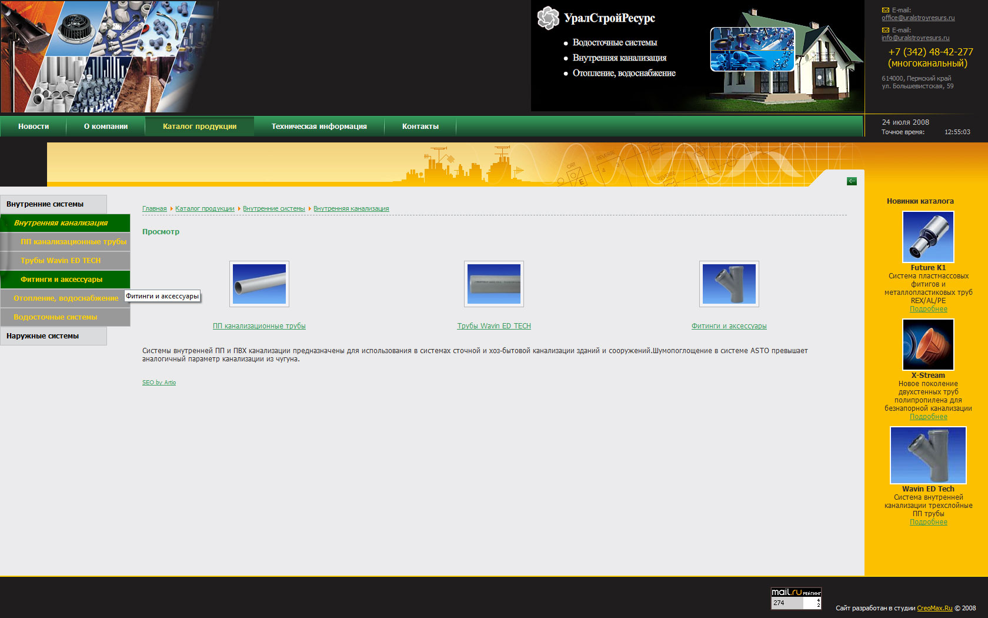Click the CreoMax.Ru studio link
Viewport: 988px width, 618px height.
click(x=934, y=609)
